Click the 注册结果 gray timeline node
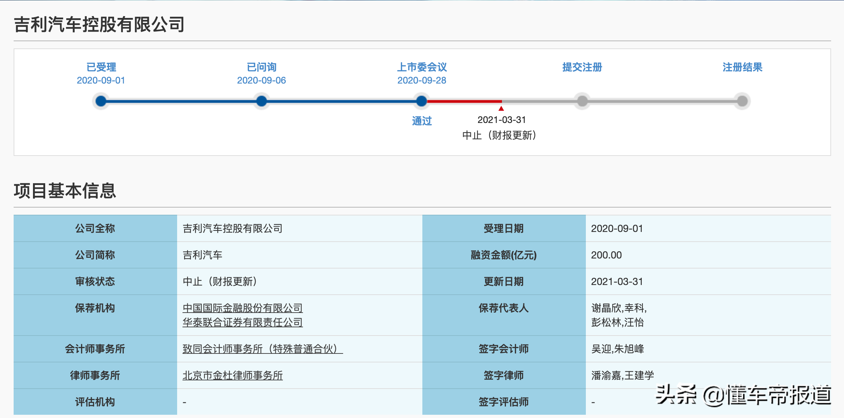 tap(743, 101)
